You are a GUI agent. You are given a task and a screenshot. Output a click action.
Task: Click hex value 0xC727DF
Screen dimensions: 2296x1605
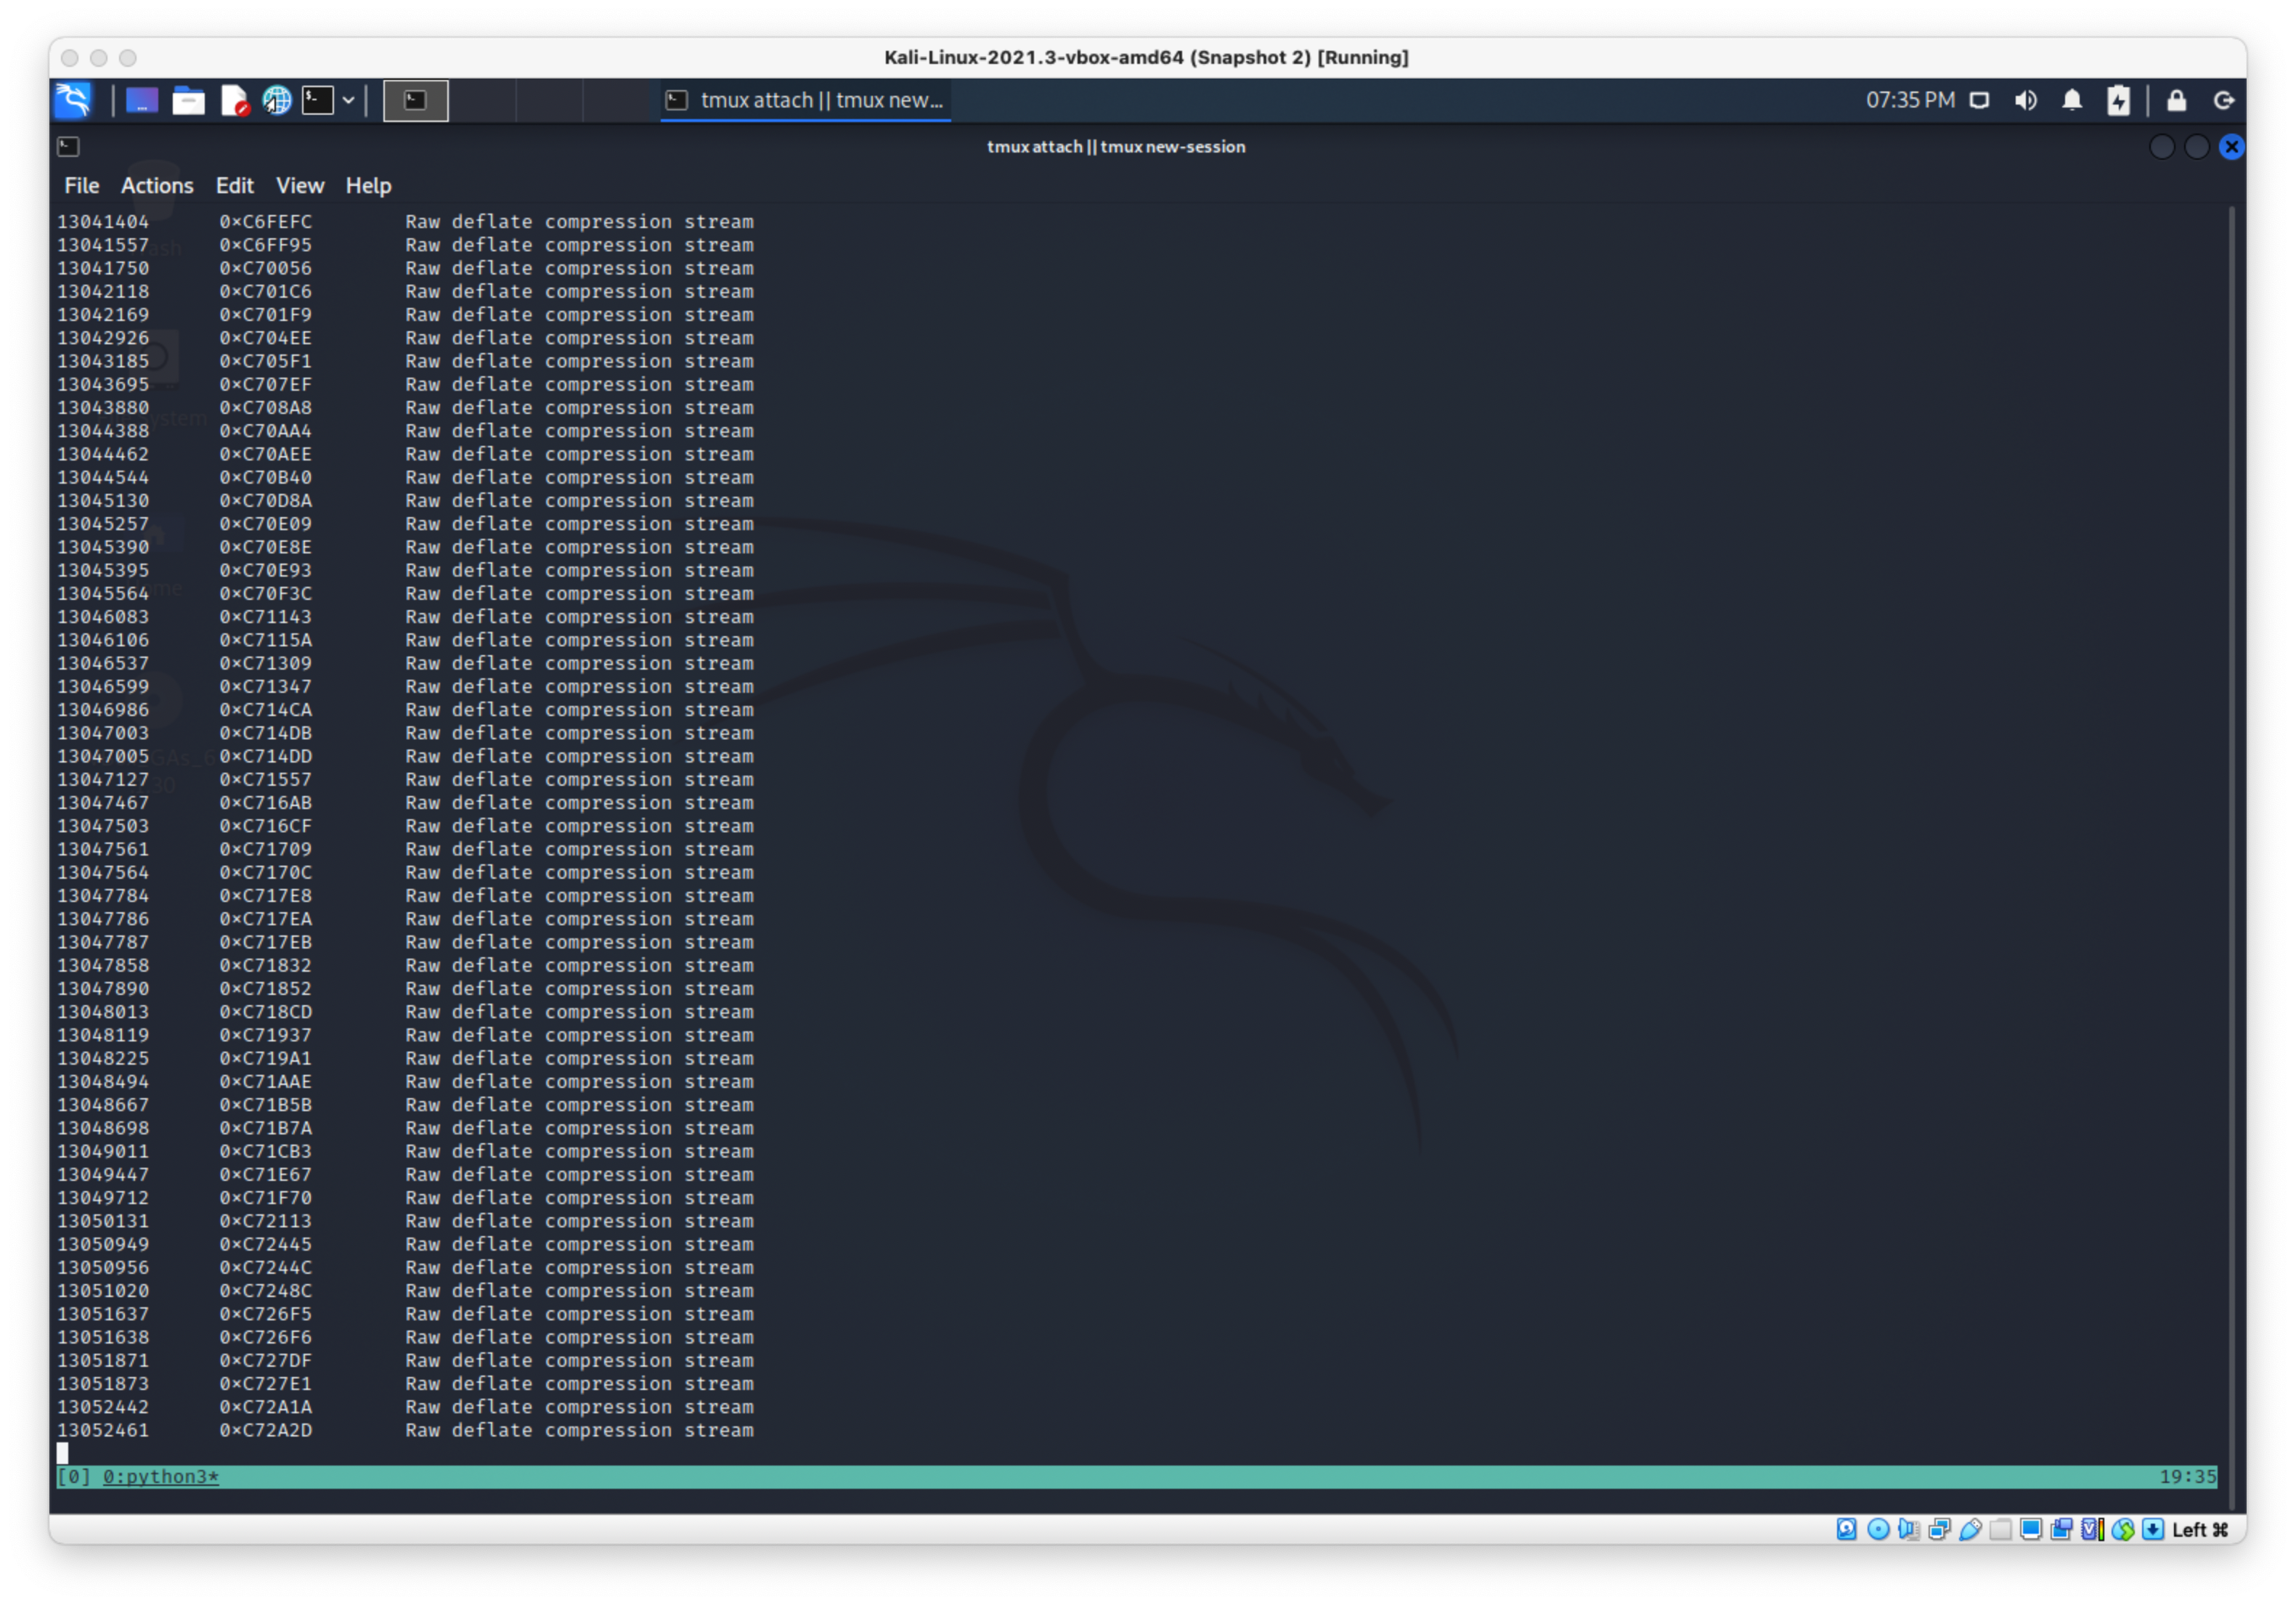[265, 1360]
